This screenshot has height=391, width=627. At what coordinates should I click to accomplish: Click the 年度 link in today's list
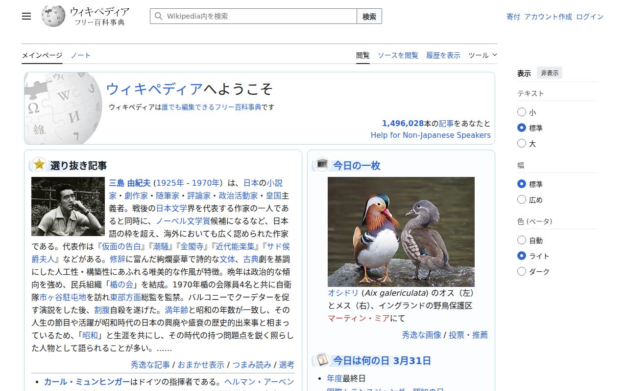coord(335,378)
